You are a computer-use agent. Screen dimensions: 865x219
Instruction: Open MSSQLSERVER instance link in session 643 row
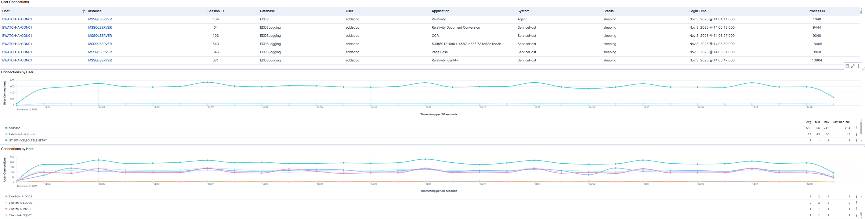click(x=100, y=44)
